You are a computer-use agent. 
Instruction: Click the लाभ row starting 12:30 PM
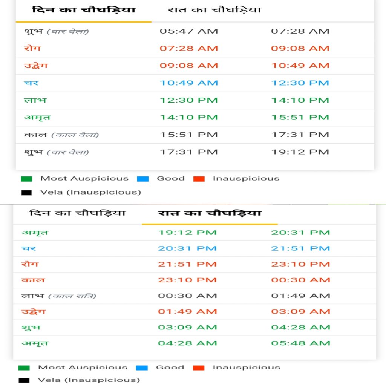[195, 100]
